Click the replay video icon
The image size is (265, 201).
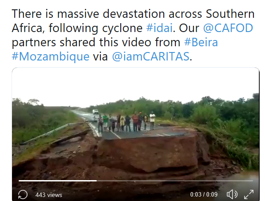(x=23, y=195)
